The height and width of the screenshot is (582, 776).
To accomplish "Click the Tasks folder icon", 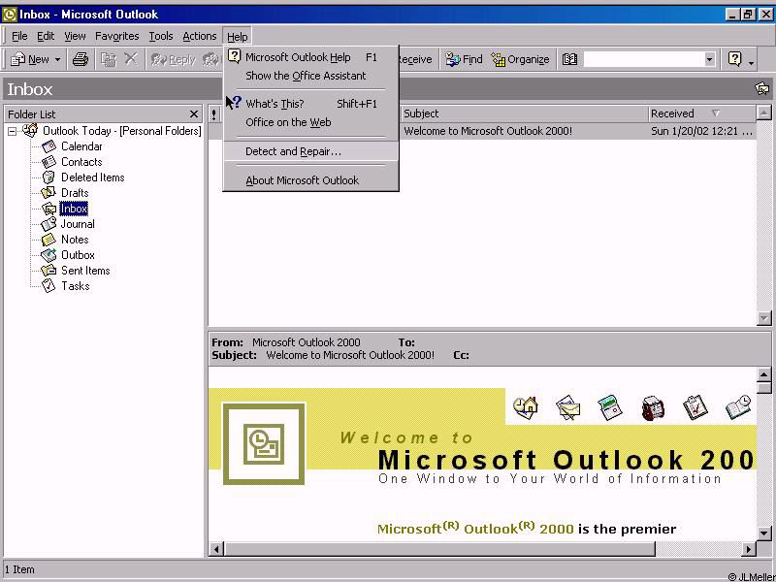I will point(48,285).
